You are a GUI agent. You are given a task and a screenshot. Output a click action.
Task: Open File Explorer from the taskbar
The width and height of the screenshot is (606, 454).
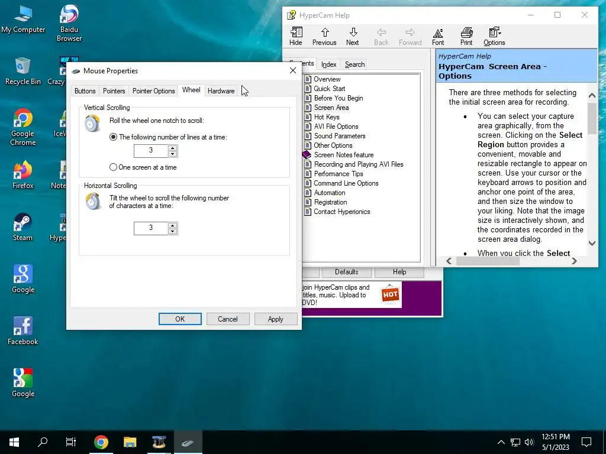click(x=130, y=442)
